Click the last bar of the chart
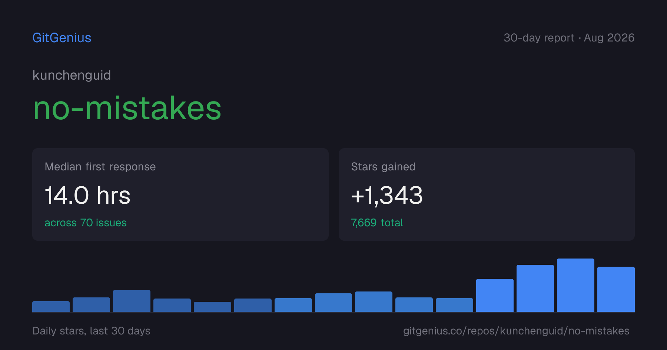The image size is (667, 350). [x=616, y=289]
